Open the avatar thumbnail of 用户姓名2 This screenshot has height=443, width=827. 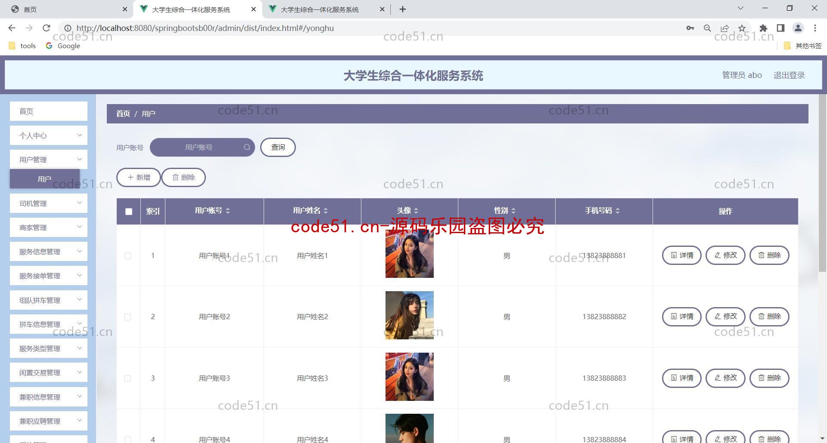[x=410, y=315]
